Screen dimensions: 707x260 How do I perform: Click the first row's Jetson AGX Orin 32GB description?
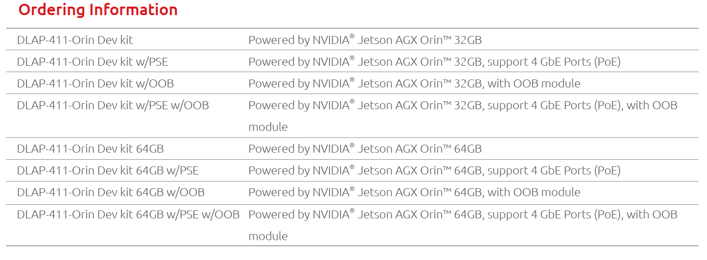(365, 40)
